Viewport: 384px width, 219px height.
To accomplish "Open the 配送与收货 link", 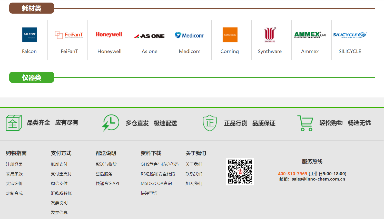I will [106, 164].
